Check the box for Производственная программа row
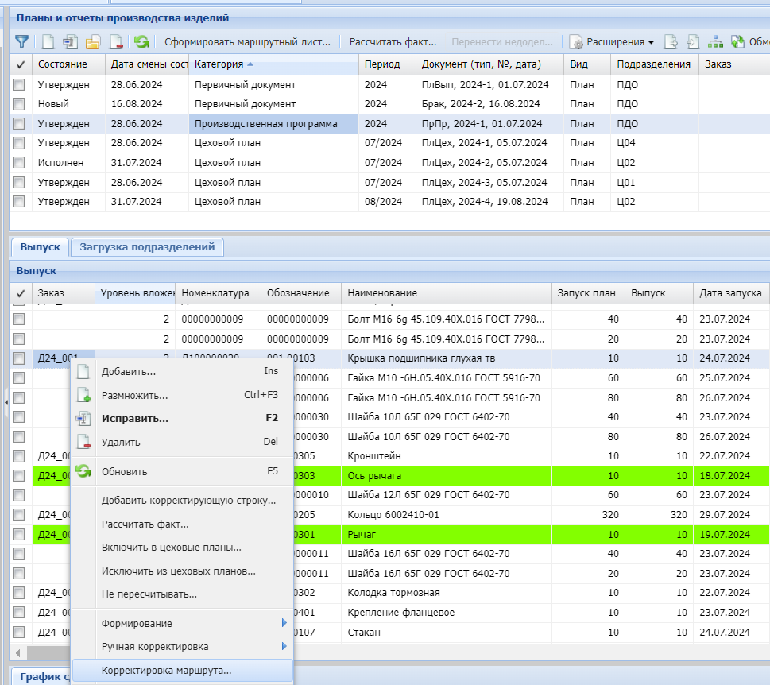This screenshot has height=685, width=770. (19, 124)
